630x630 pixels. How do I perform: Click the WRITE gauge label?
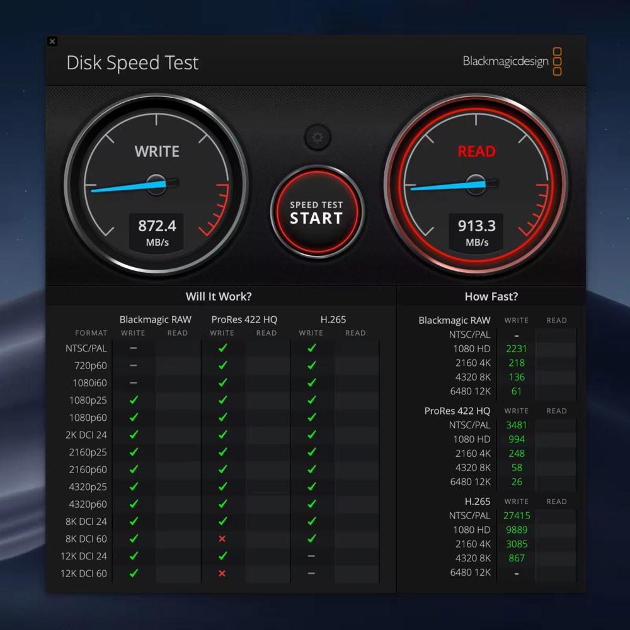(x=157, y=151)
